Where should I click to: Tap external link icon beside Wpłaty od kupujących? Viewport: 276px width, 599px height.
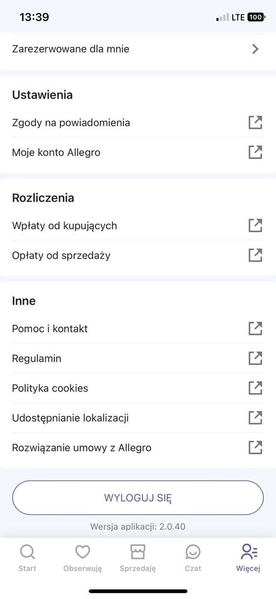pos(256,226)
